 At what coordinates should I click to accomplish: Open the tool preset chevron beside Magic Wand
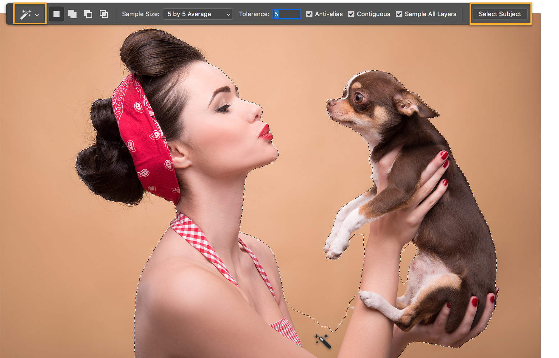pos(37,15)
